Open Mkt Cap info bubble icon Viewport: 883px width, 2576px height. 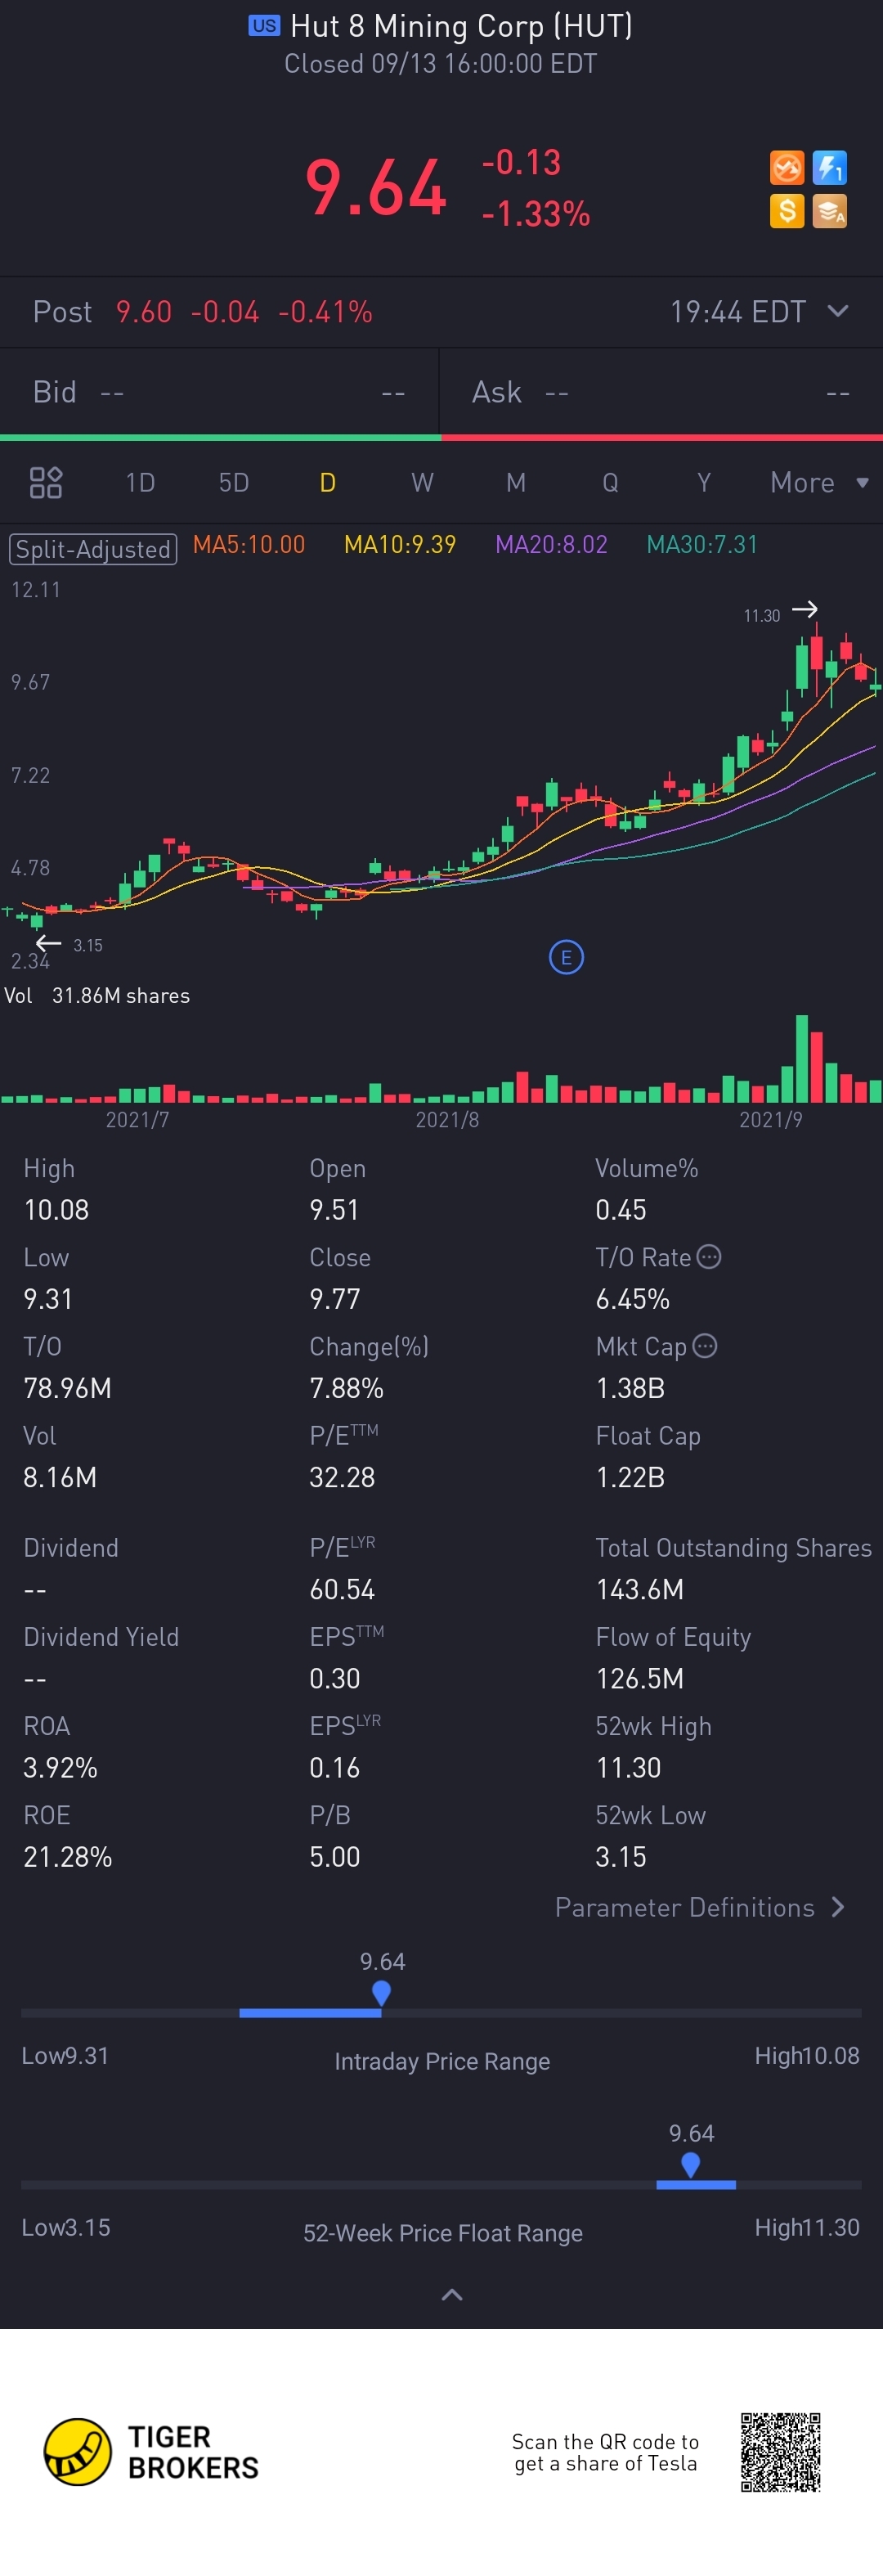point(705,1346)
